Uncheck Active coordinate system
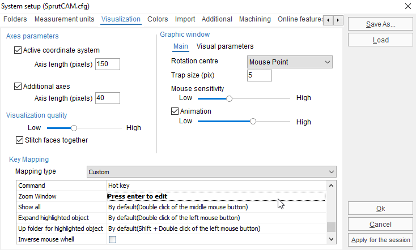The width and height of the screenshot is (416, 250). point(18,50)
